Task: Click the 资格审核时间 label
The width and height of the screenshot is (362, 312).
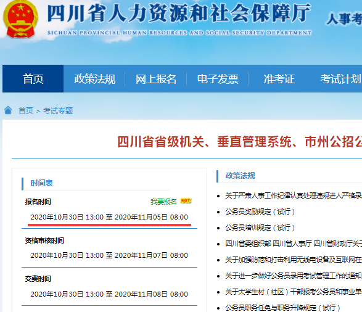Action: [x=44, y=240]
